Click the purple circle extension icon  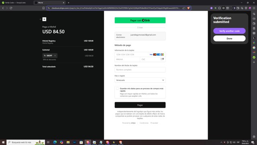coord(212,8)
